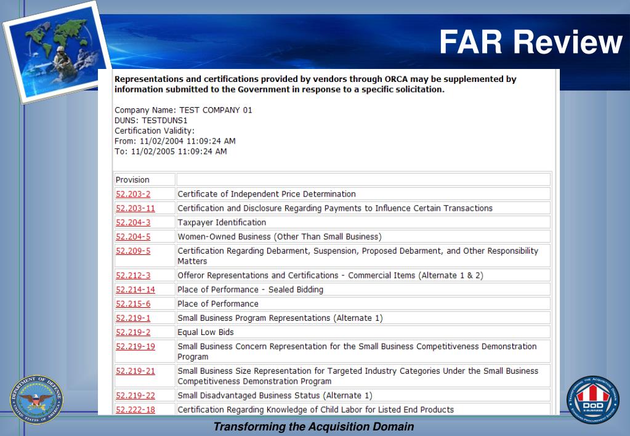Click 'Certificate of Independent Price Determination' text
630x436 pixels.
(267, 194)
